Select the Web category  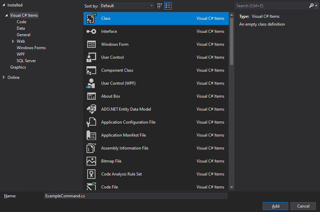click(20, 41)
